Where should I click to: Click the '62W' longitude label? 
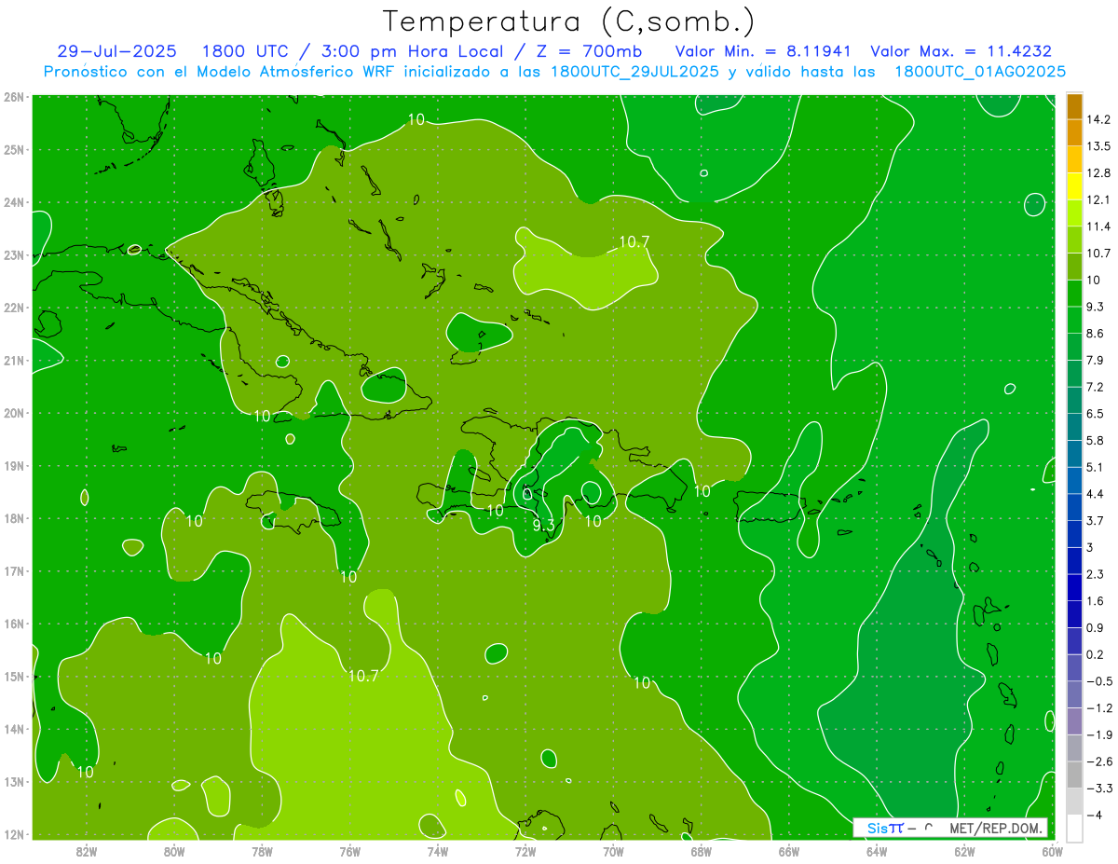click(x=964, y=850)
